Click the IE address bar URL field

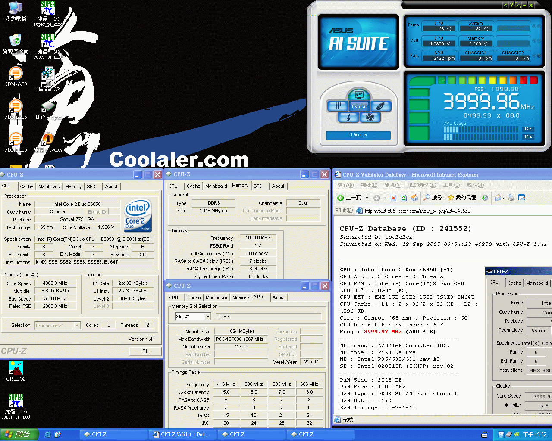click(x=453, y=211)
